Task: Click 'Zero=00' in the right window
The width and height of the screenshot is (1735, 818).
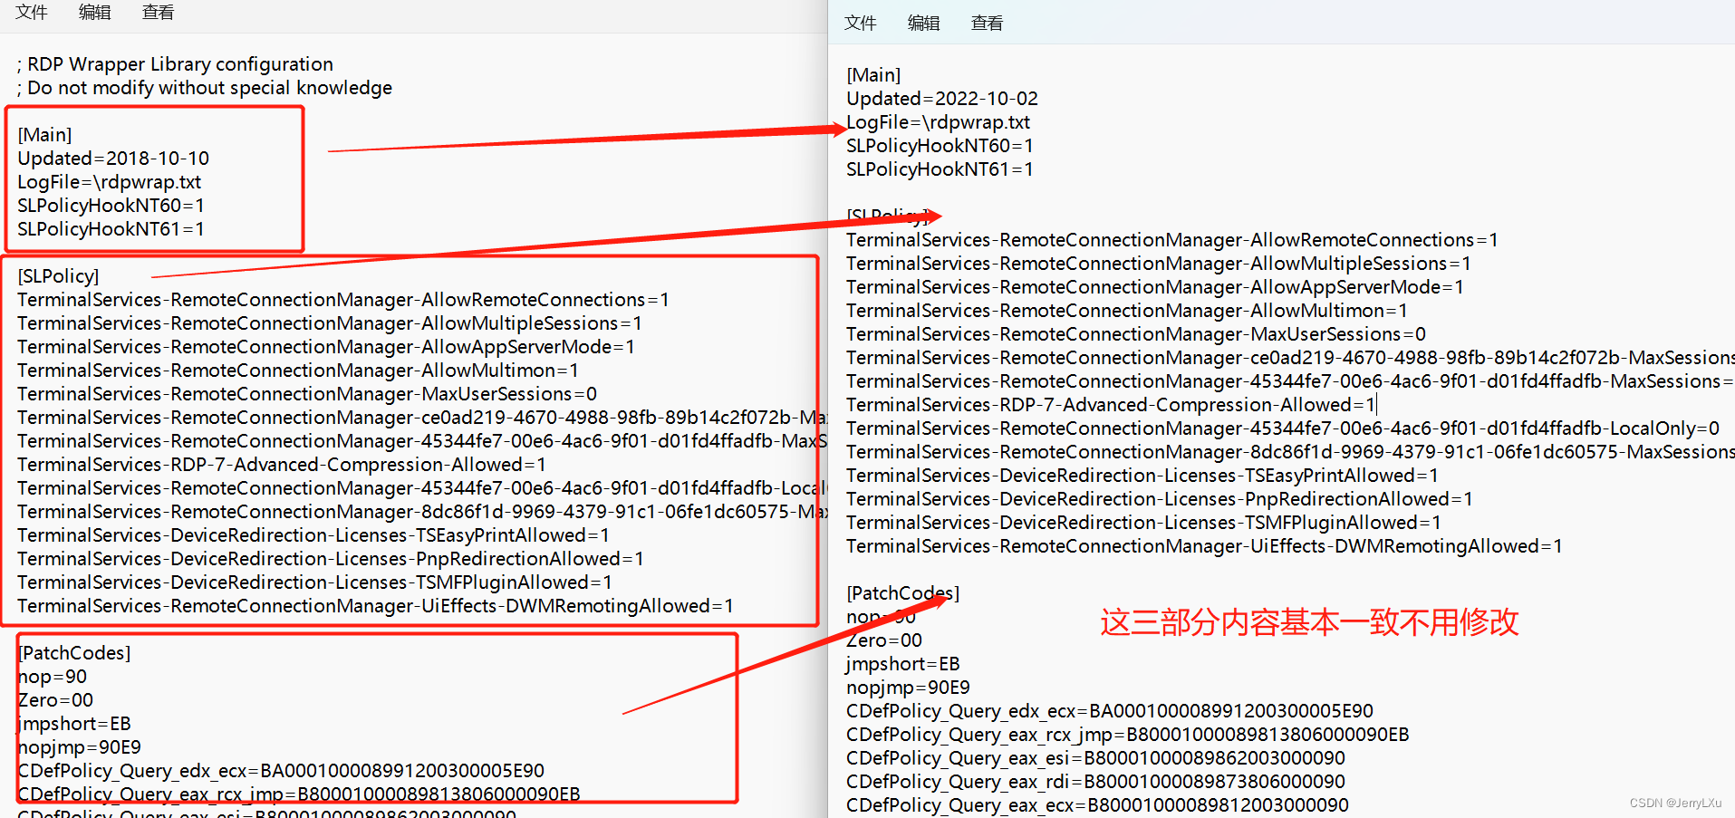Action: [x=884, y=640]
